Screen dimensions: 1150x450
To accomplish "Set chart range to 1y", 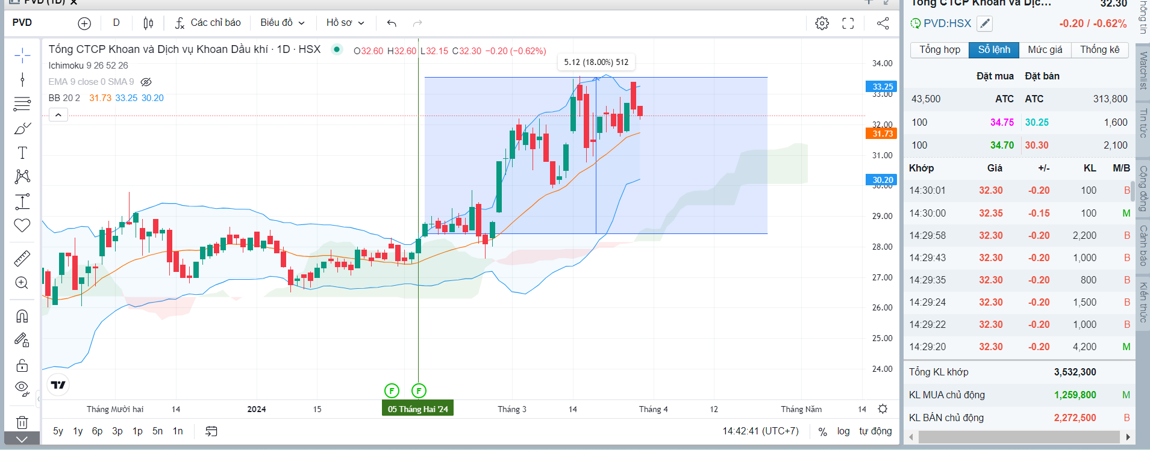I will pyautogui.click(x=78, y=431).
